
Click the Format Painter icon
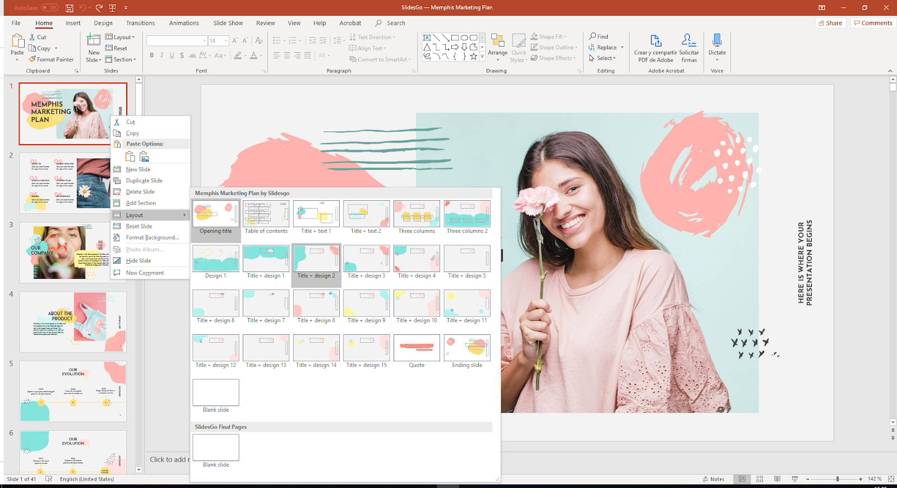tap(33, 59)
